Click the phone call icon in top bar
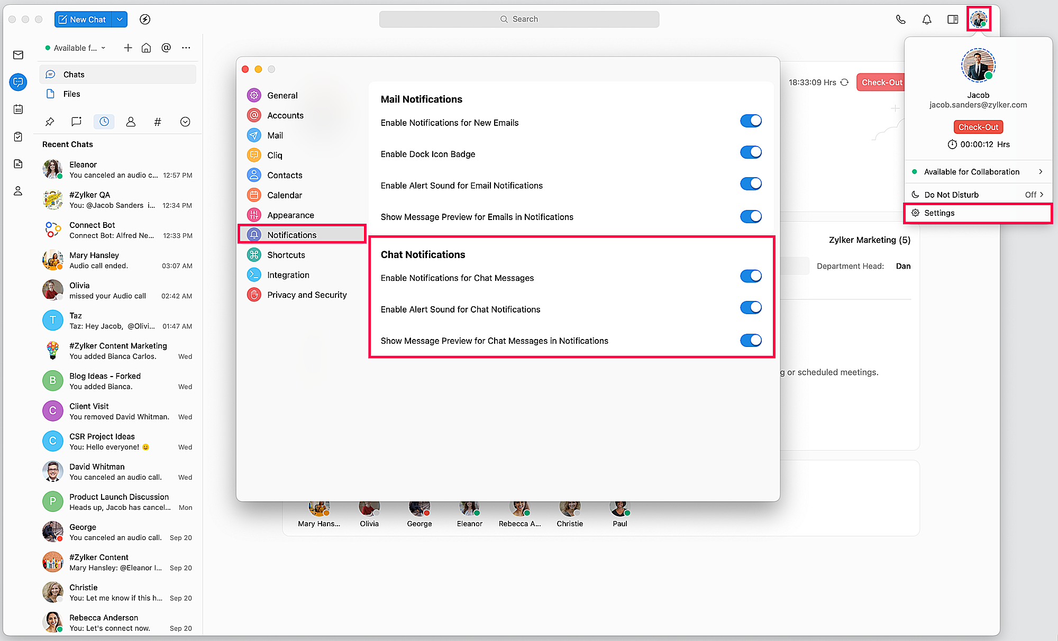Image resolution: width=1058 pixels, height=641 pixels. pyautogui.click(x=900, y=20)
